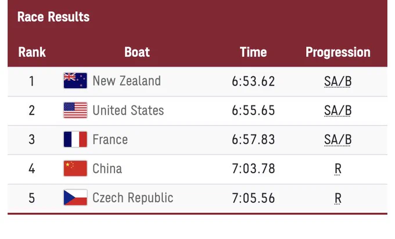Screen dimensions: 395x239
Task: Select the Time column header
Action: [253, 52]
